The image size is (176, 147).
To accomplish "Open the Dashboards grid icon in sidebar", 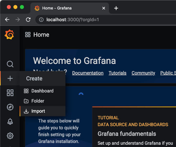I will coord(10,93).
